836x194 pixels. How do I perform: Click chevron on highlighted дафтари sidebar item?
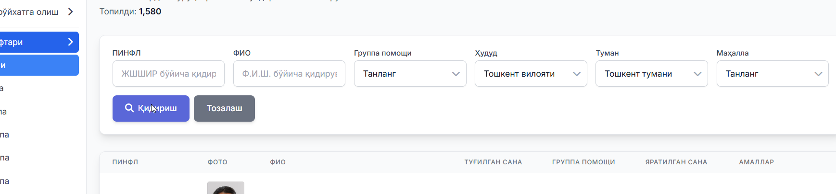point(70,42)
